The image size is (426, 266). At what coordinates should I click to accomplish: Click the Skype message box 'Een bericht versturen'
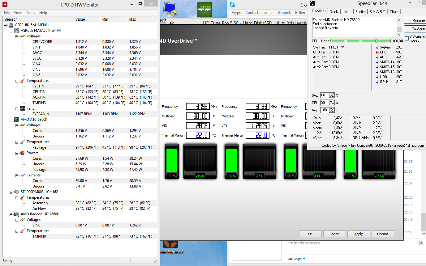coord(351,243)
